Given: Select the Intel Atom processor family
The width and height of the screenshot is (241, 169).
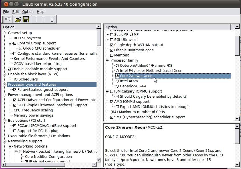Looking at the screenshot, I should 117,81.
